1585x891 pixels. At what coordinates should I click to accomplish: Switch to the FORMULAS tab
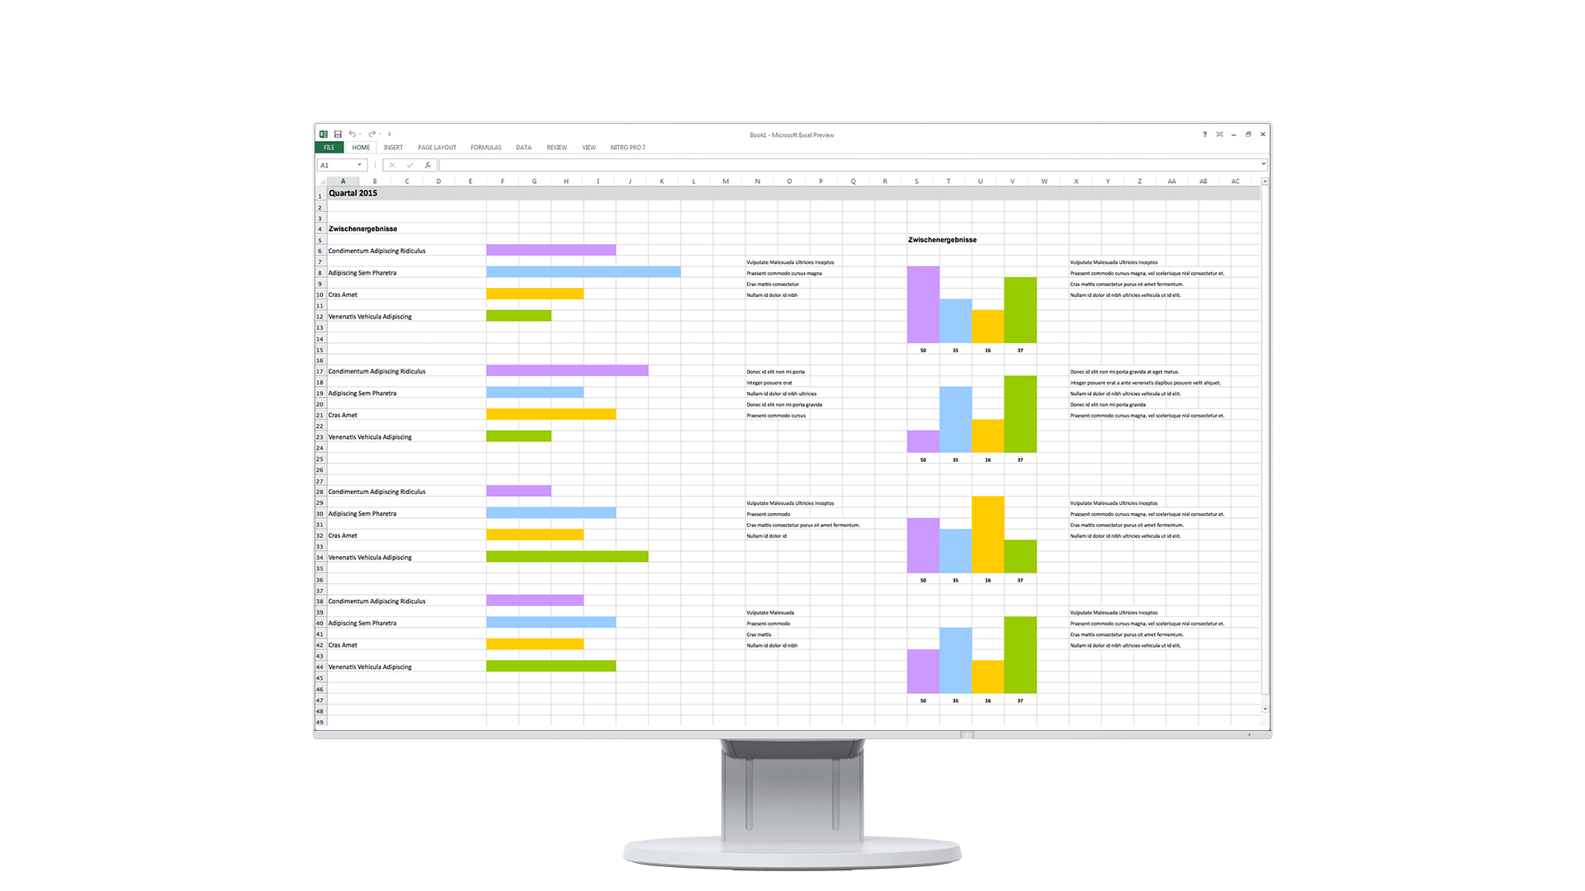(x=485, y=148)
